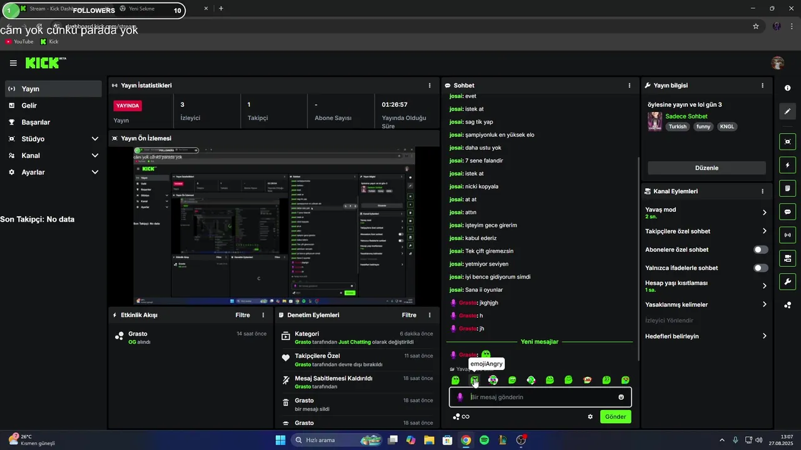Image resolution: width=801 pixels, height=450 pixels.
Task: Toggle moderation log icon in right rail
Action: [788, 188]
